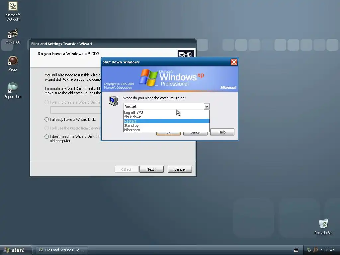340x255 pixels.
Task: Click the Windows XP Professional logo banner
Action: [x=170, y=79]
